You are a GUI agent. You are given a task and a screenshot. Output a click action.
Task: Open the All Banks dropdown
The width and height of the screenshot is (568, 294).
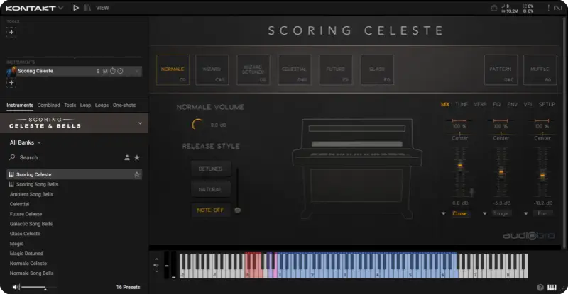pyautogui.click(x=26, y=142)
